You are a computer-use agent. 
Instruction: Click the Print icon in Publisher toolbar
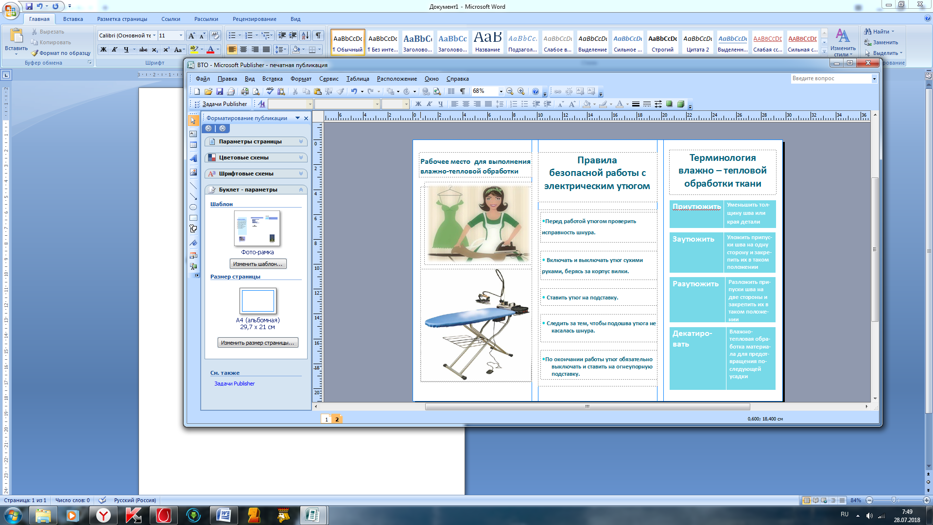pos(245,91)
